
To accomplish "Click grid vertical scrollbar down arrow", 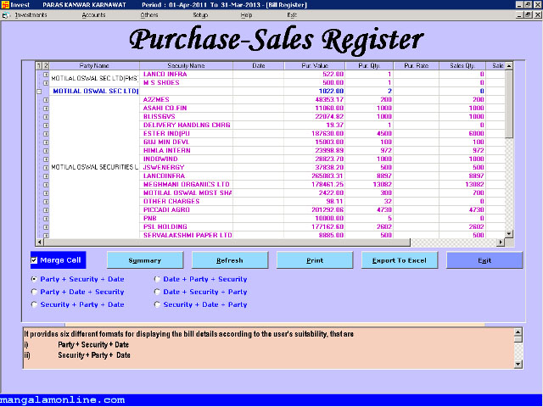I will click(509, 232).
